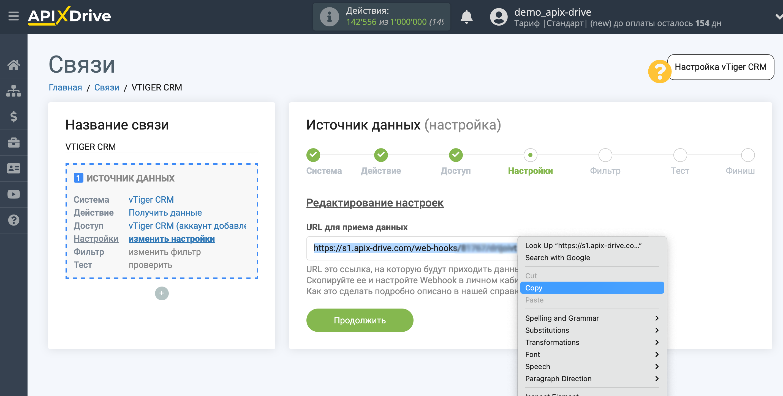This screenshot has height=396, width=783.
Task: Expand Paragraph Direction submenu
Action: click(592, 379)
